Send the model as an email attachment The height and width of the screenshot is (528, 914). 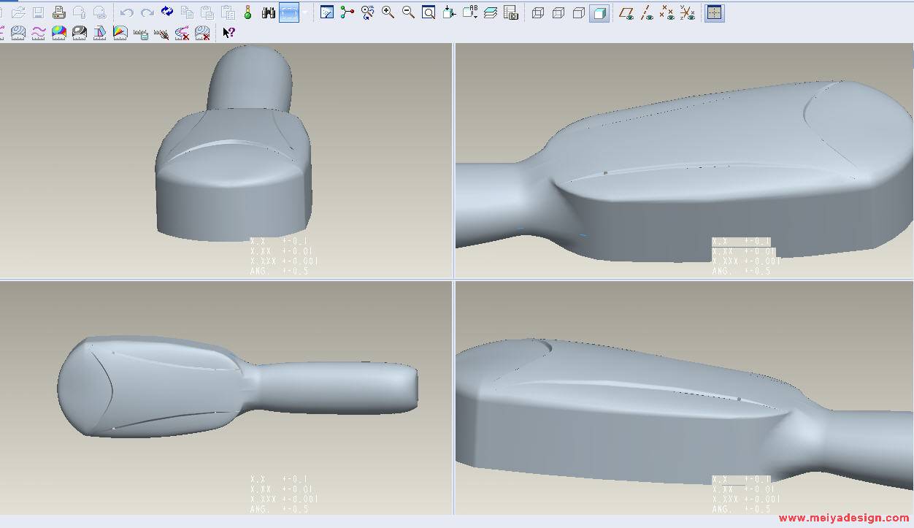pos(80,12)
